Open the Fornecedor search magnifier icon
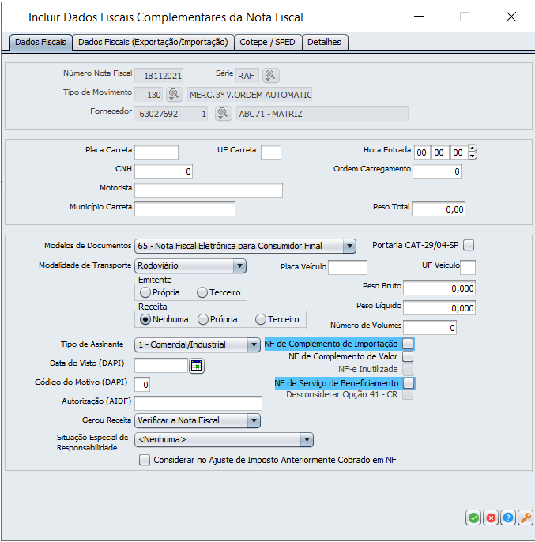Image resolution: width=535 pixels, height=542 pixels. [x=223, y=114]
